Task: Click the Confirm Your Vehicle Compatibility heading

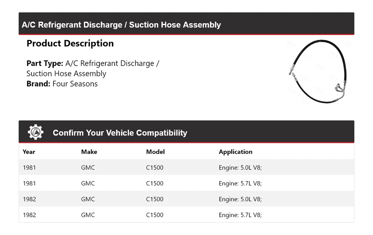Action: [120, 133]
